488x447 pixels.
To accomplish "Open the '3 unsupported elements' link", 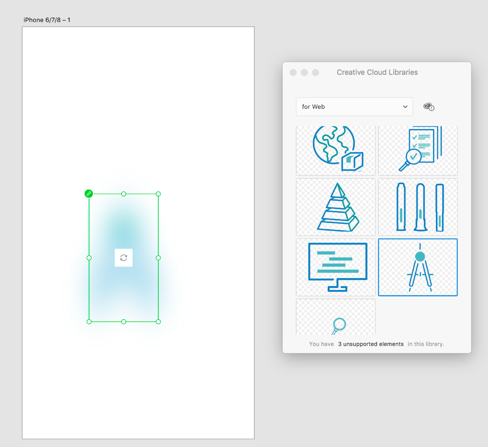I will click(371, 344).
